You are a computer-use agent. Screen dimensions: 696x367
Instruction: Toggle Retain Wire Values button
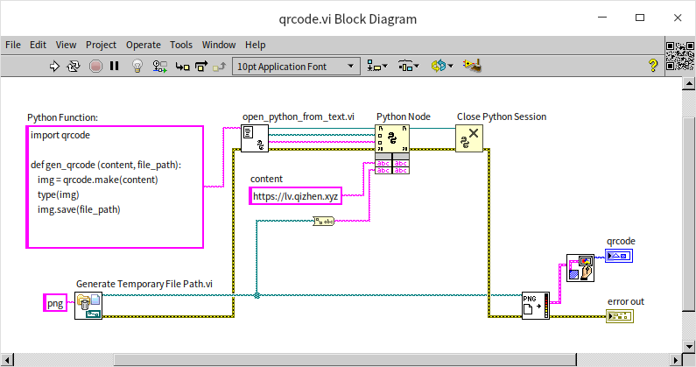coord(159,66)
